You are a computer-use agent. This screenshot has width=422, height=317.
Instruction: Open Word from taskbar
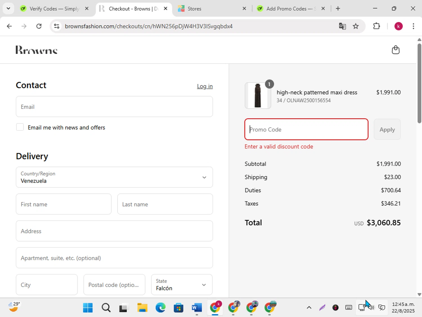tap(197, 308)
